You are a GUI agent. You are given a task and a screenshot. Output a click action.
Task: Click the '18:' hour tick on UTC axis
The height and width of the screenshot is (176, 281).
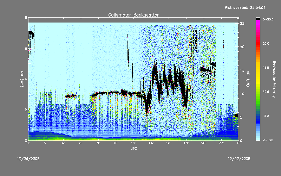pos(186,143)
